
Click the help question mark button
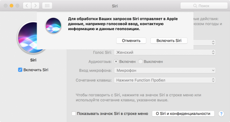click(x=221, y=114)
